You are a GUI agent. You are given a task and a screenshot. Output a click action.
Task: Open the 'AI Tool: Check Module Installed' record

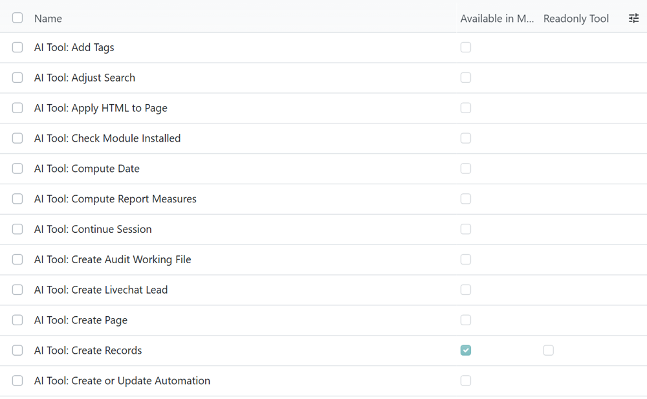107,138
